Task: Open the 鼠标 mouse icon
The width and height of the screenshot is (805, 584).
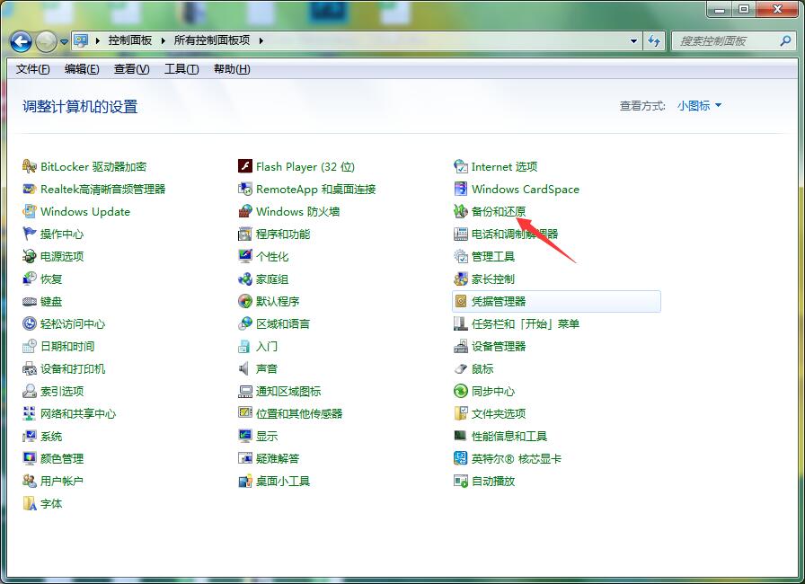Action: [461, 368]
